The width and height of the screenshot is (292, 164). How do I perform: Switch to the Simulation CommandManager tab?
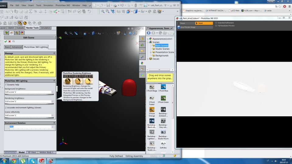click(x=45, y=28)
